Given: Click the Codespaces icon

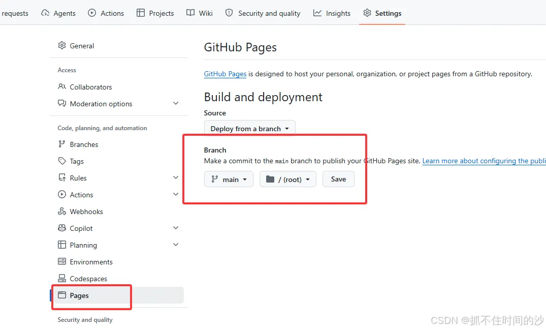Looking at the screenshot, I should 61,278.
